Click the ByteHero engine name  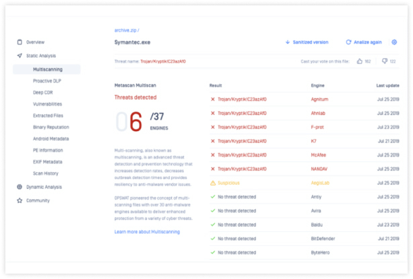[x=320, y=252]
